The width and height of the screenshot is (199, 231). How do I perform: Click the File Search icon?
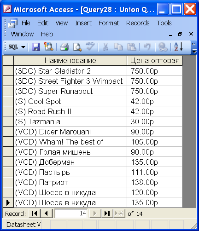coord(49,46)
